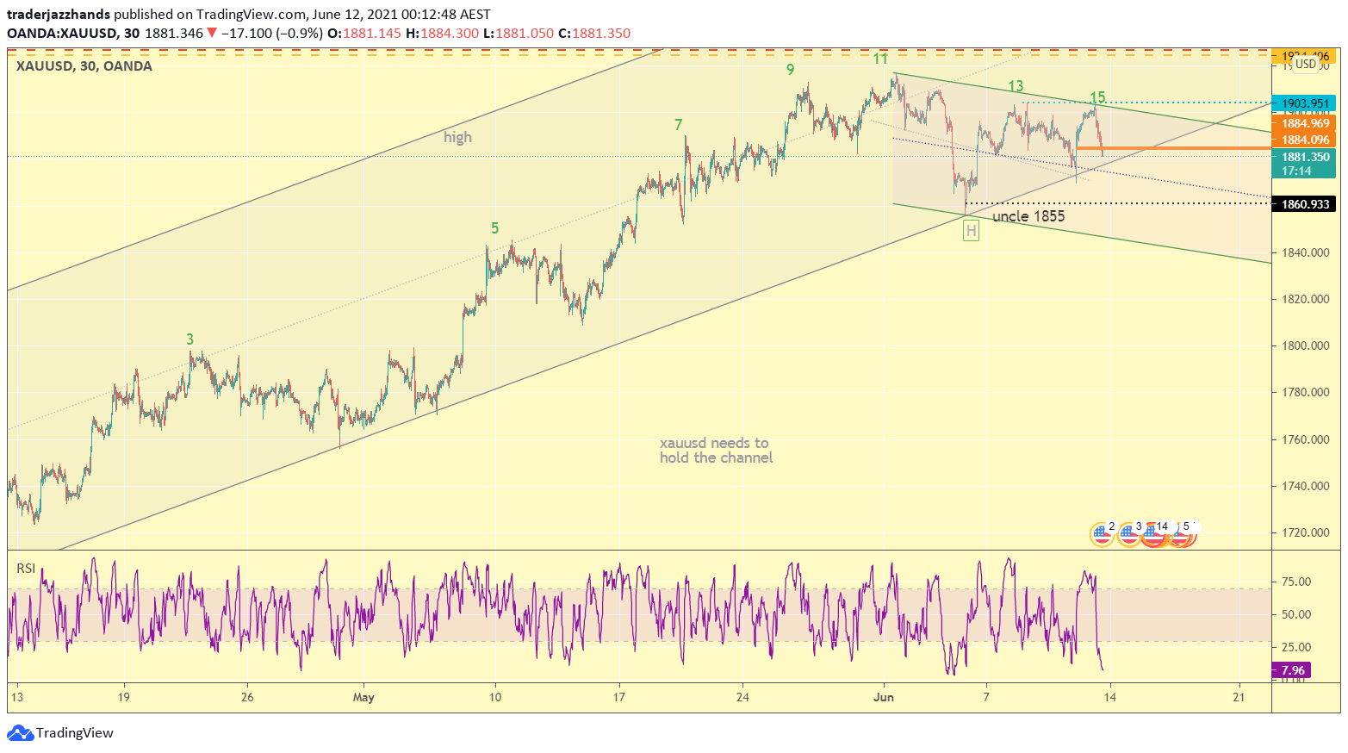
Task: Click the 1884.969 orange price label
Action: 1306,123
